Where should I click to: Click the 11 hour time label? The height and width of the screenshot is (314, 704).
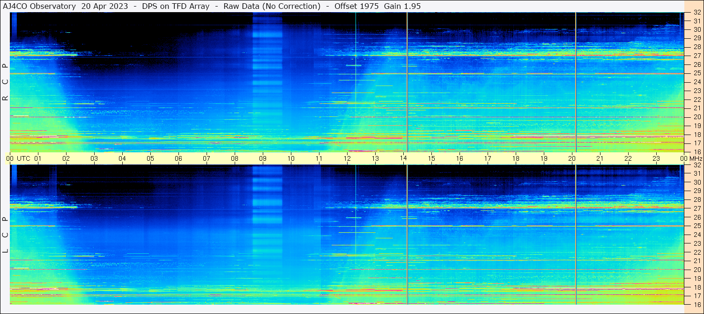(319, 158)
